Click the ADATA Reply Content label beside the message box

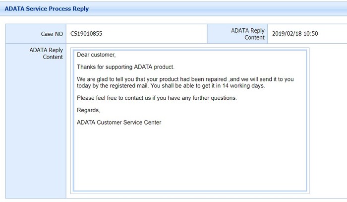[x=46, y=54]
